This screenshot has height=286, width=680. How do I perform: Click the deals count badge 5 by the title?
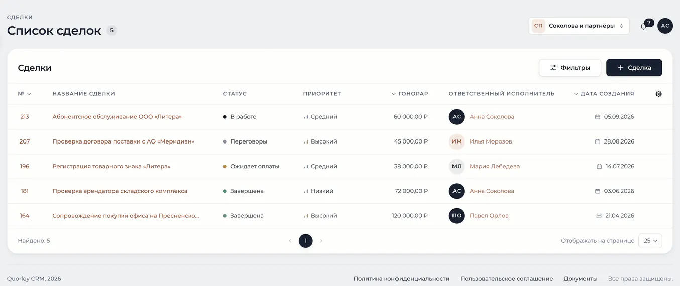tap(111, 31)
